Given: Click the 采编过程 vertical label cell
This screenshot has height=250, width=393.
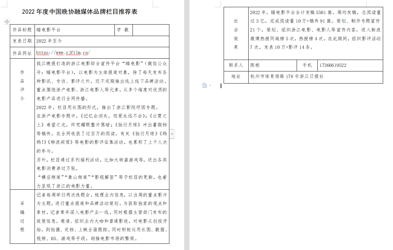Looking at the screenshot, I should point(22,217).
